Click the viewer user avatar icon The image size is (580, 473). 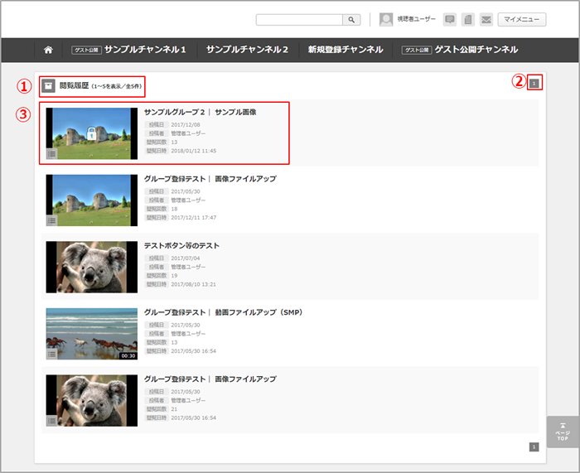[386, 20]
